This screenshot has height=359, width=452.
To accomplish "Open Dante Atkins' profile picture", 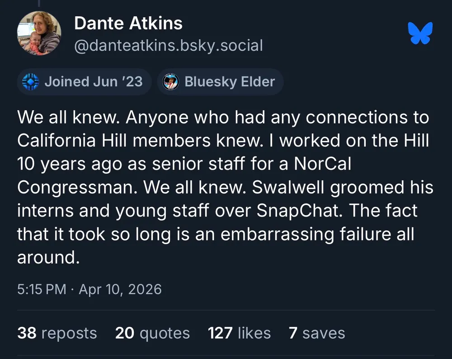I will pos(39,33).
